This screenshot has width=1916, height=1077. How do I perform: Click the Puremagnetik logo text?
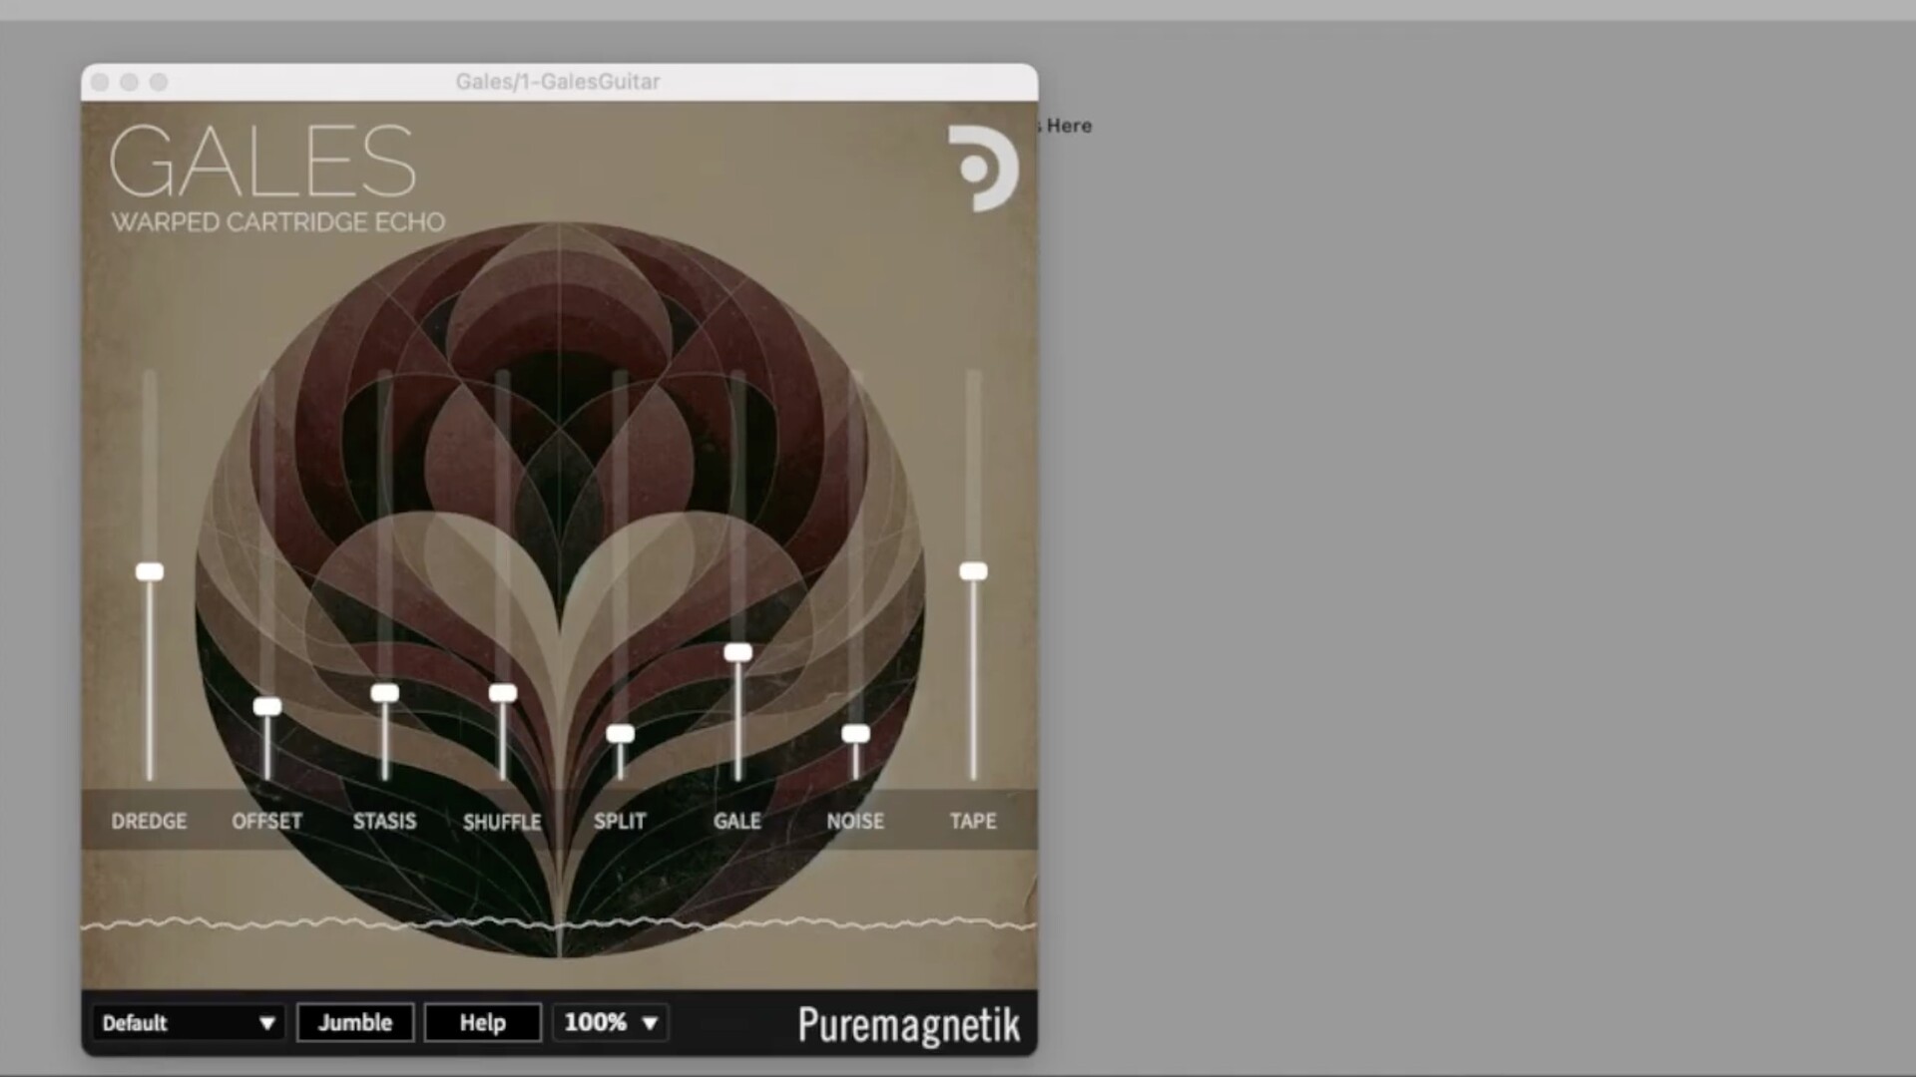(908, 1024)
